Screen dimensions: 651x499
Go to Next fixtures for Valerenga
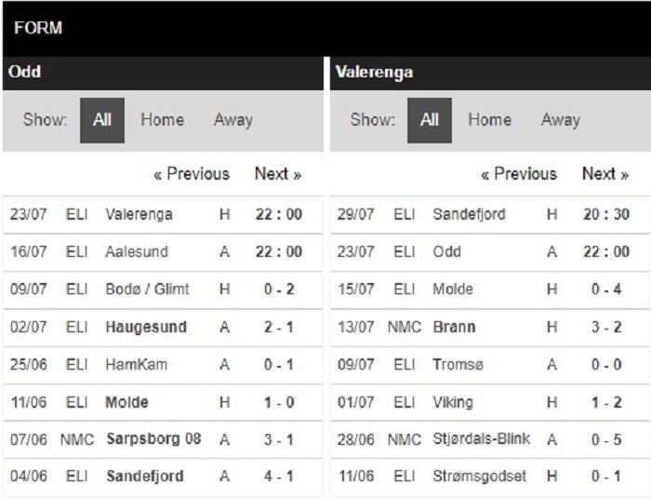click(x=605, y=174)
